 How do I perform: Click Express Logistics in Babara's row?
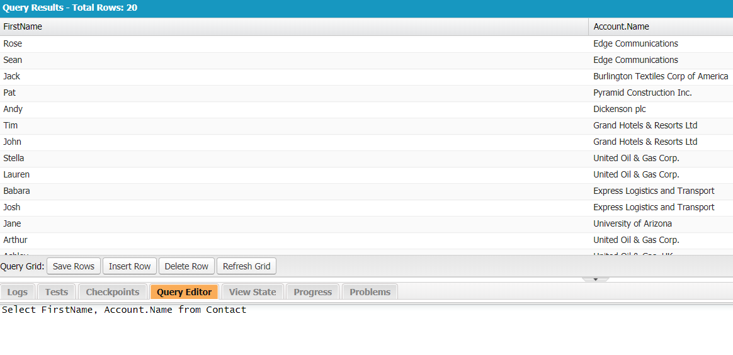661,191
